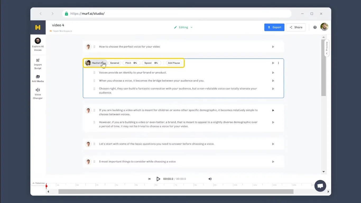Open the Add Media panel

pyautogui.click(x=38, y=79)
